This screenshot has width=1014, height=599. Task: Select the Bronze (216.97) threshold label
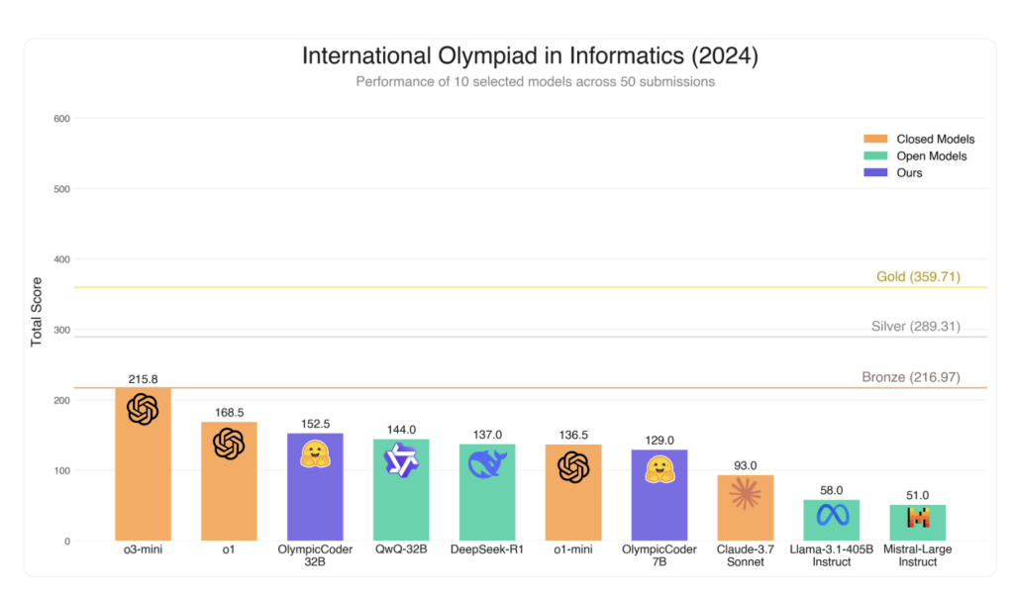coord(911,377)
